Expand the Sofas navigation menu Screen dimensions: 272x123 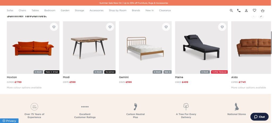10,10
